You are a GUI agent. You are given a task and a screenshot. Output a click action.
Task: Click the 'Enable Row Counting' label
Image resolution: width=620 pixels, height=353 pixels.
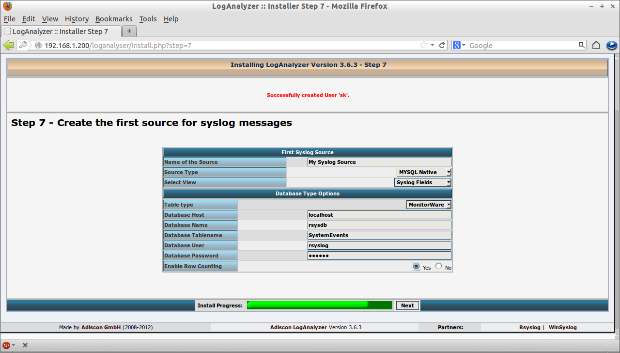[x=193, y=266]
